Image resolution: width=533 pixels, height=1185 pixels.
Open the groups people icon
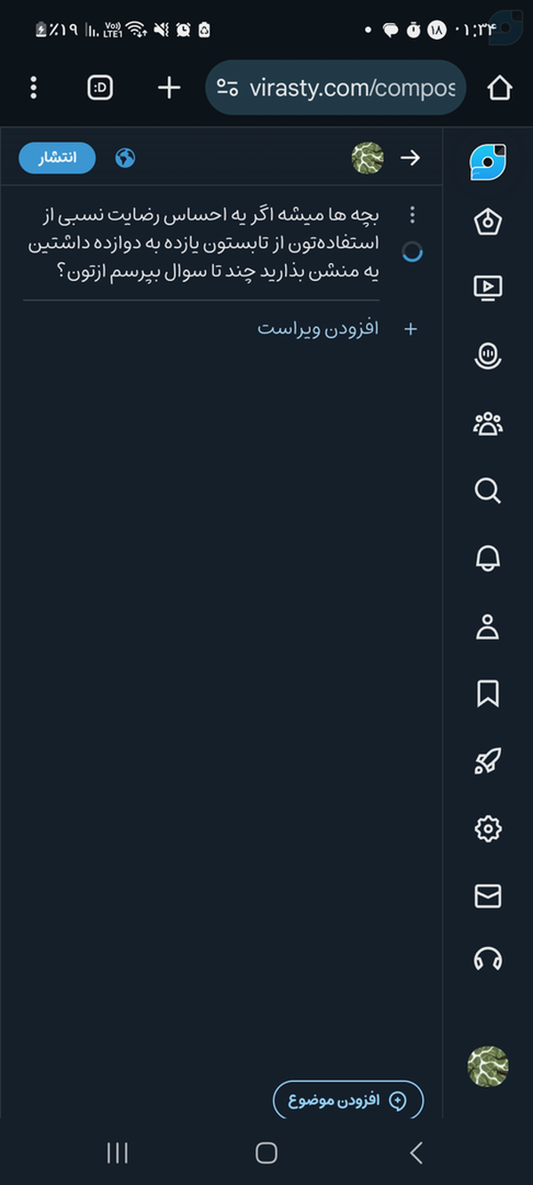(487, 424)
